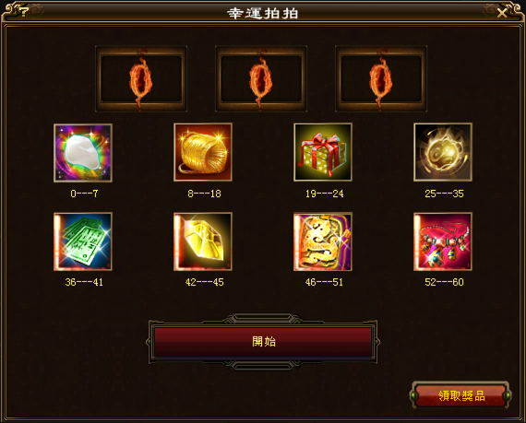This screenshot has height=423, width=526.
Task: Close the 幸運拍拍 window
Action: coord(502,13)
